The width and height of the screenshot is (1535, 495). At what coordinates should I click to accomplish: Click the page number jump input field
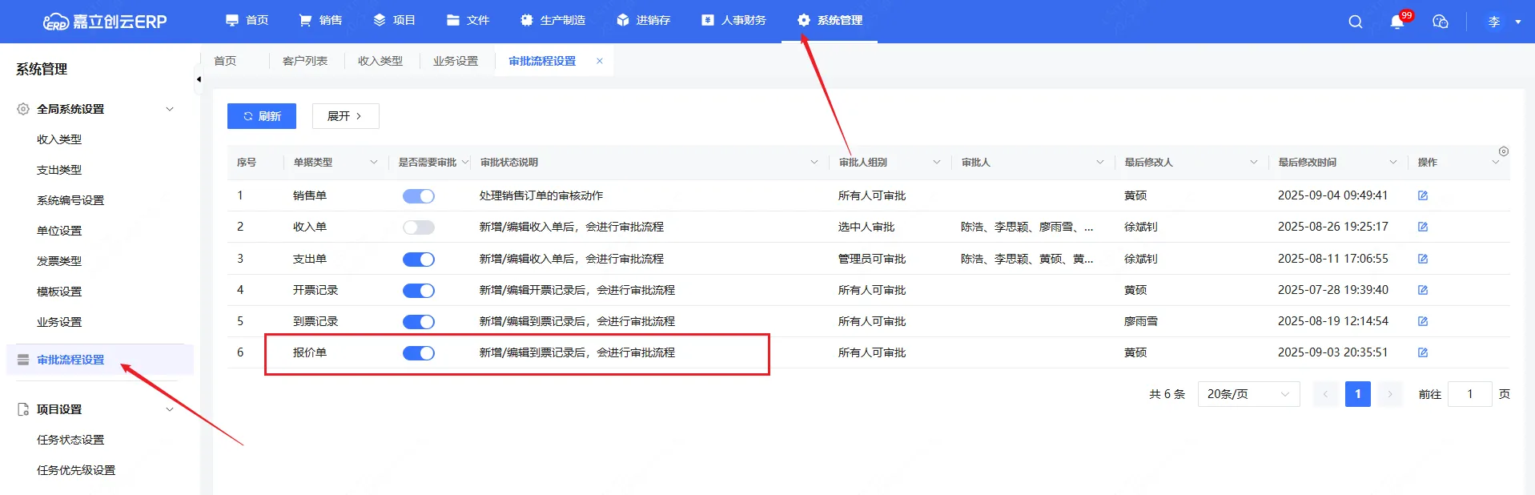(x=1469, y=394)
